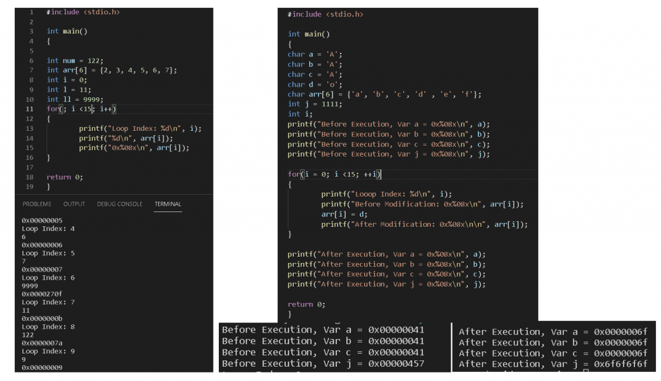Select the Loop Index: 9 terminal line
This screenshot has height=381, width=661.
click(48, 351)
